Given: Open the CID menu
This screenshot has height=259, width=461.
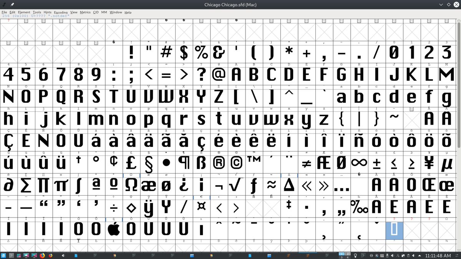Looking at the screenshot, I should [96, 12].
